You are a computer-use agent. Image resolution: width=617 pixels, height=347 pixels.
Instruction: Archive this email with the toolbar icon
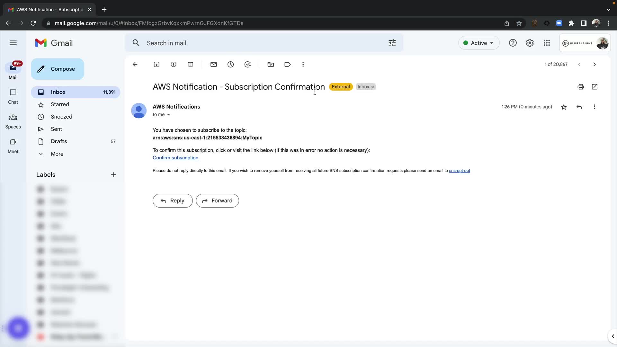pyautogui.click(x=156, y=64)
